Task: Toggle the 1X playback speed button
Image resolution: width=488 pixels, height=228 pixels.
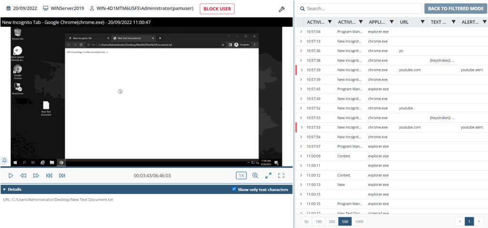Action: [x=242, y=176]
